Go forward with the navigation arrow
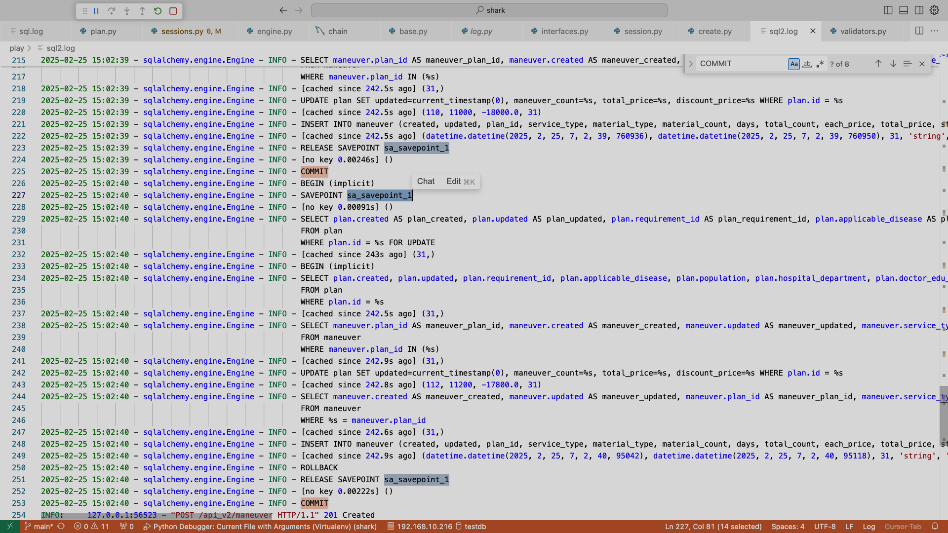This screenshot has width=948, height=533. coord(299,10)
